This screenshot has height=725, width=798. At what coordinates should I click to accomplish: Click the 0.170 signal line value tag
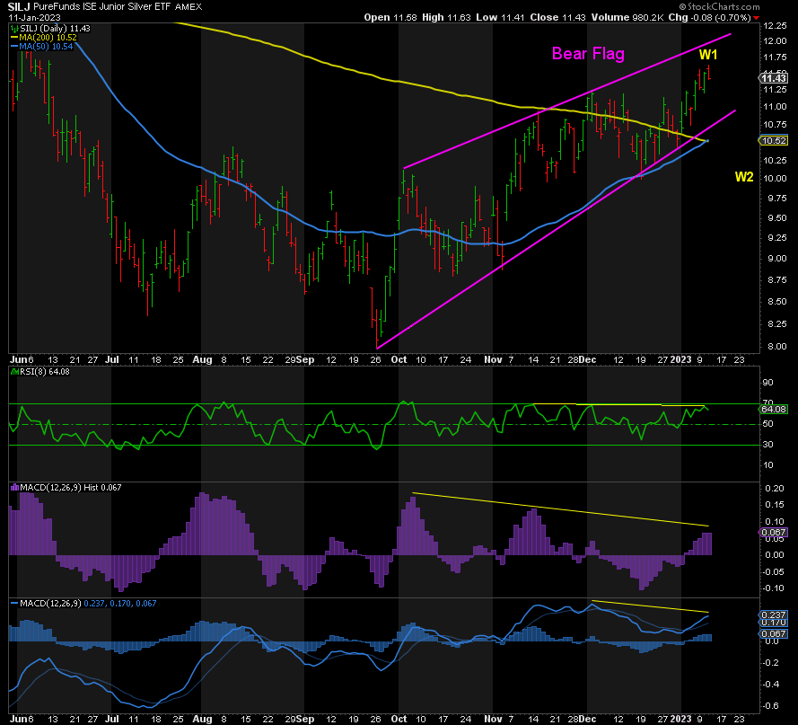click(x=774, y=623)
